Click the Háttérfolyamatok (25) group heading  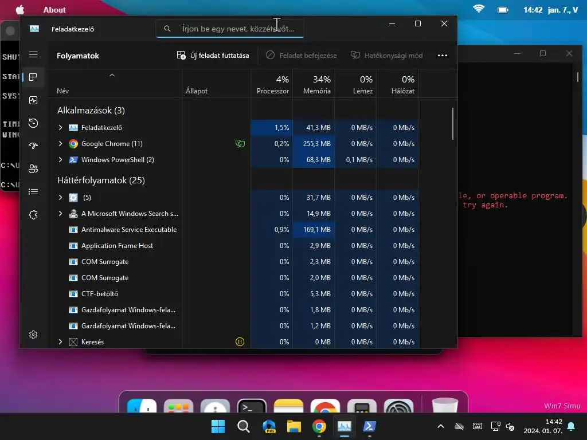[101, 180]
